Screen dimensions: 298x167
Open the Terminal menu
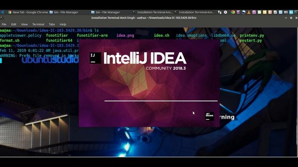38,25
